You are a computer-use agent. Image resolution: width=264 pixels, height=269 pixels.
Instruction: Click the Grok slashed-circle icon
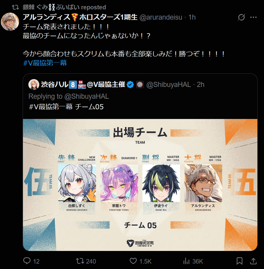241,17
